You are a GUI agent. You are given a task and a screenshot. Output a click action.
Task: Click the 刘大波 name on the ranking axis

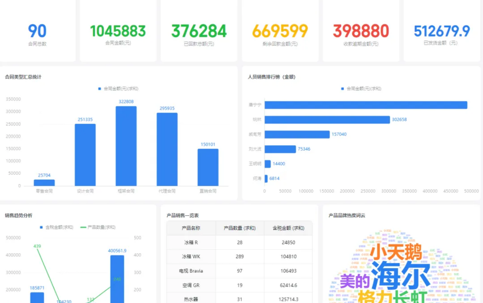[x=255, y=149]
